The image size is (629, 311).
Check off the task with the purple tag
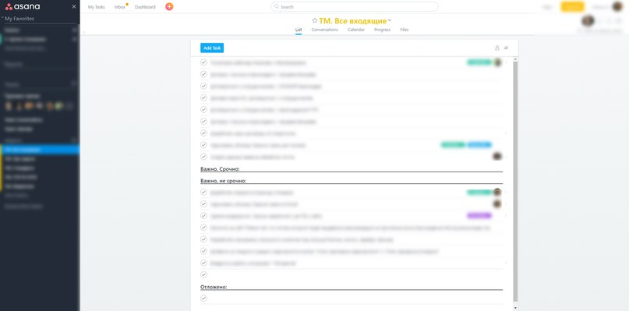[203, 216]
